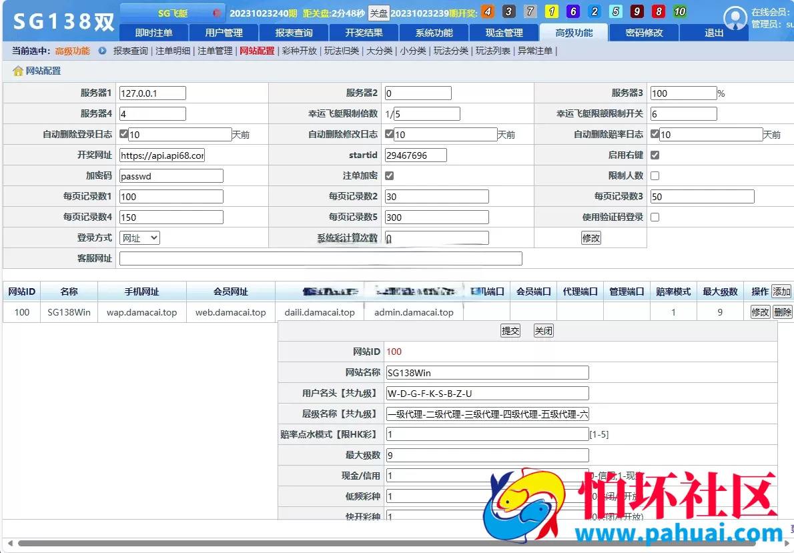The image size is (794, 553).
Task: Click the blue lottery ball number 2
Action: click(594, 11)
